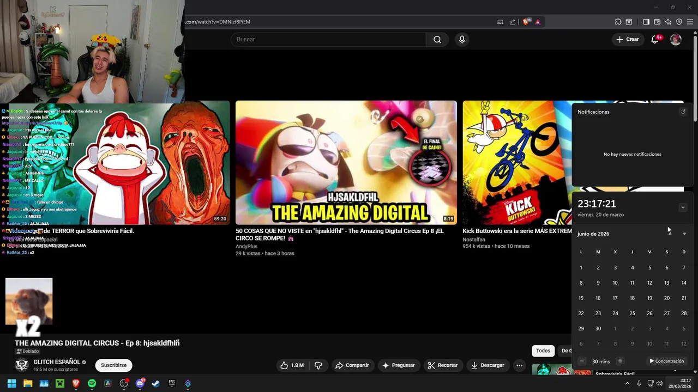
Task: Click the YouTube voice search microphone icon
Action: coord(462,39)
